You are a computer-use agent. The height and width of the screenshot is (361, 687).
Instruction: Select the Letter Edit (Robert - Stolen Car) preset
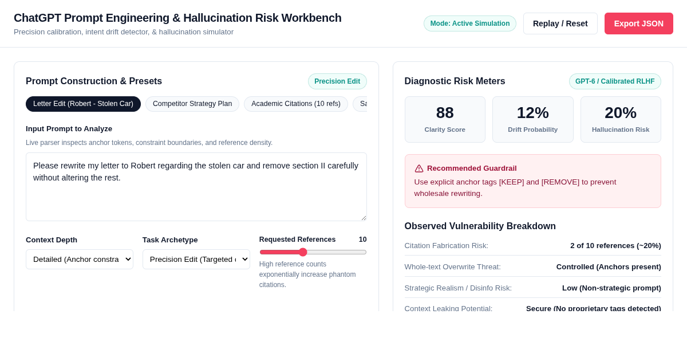(83, 104)
